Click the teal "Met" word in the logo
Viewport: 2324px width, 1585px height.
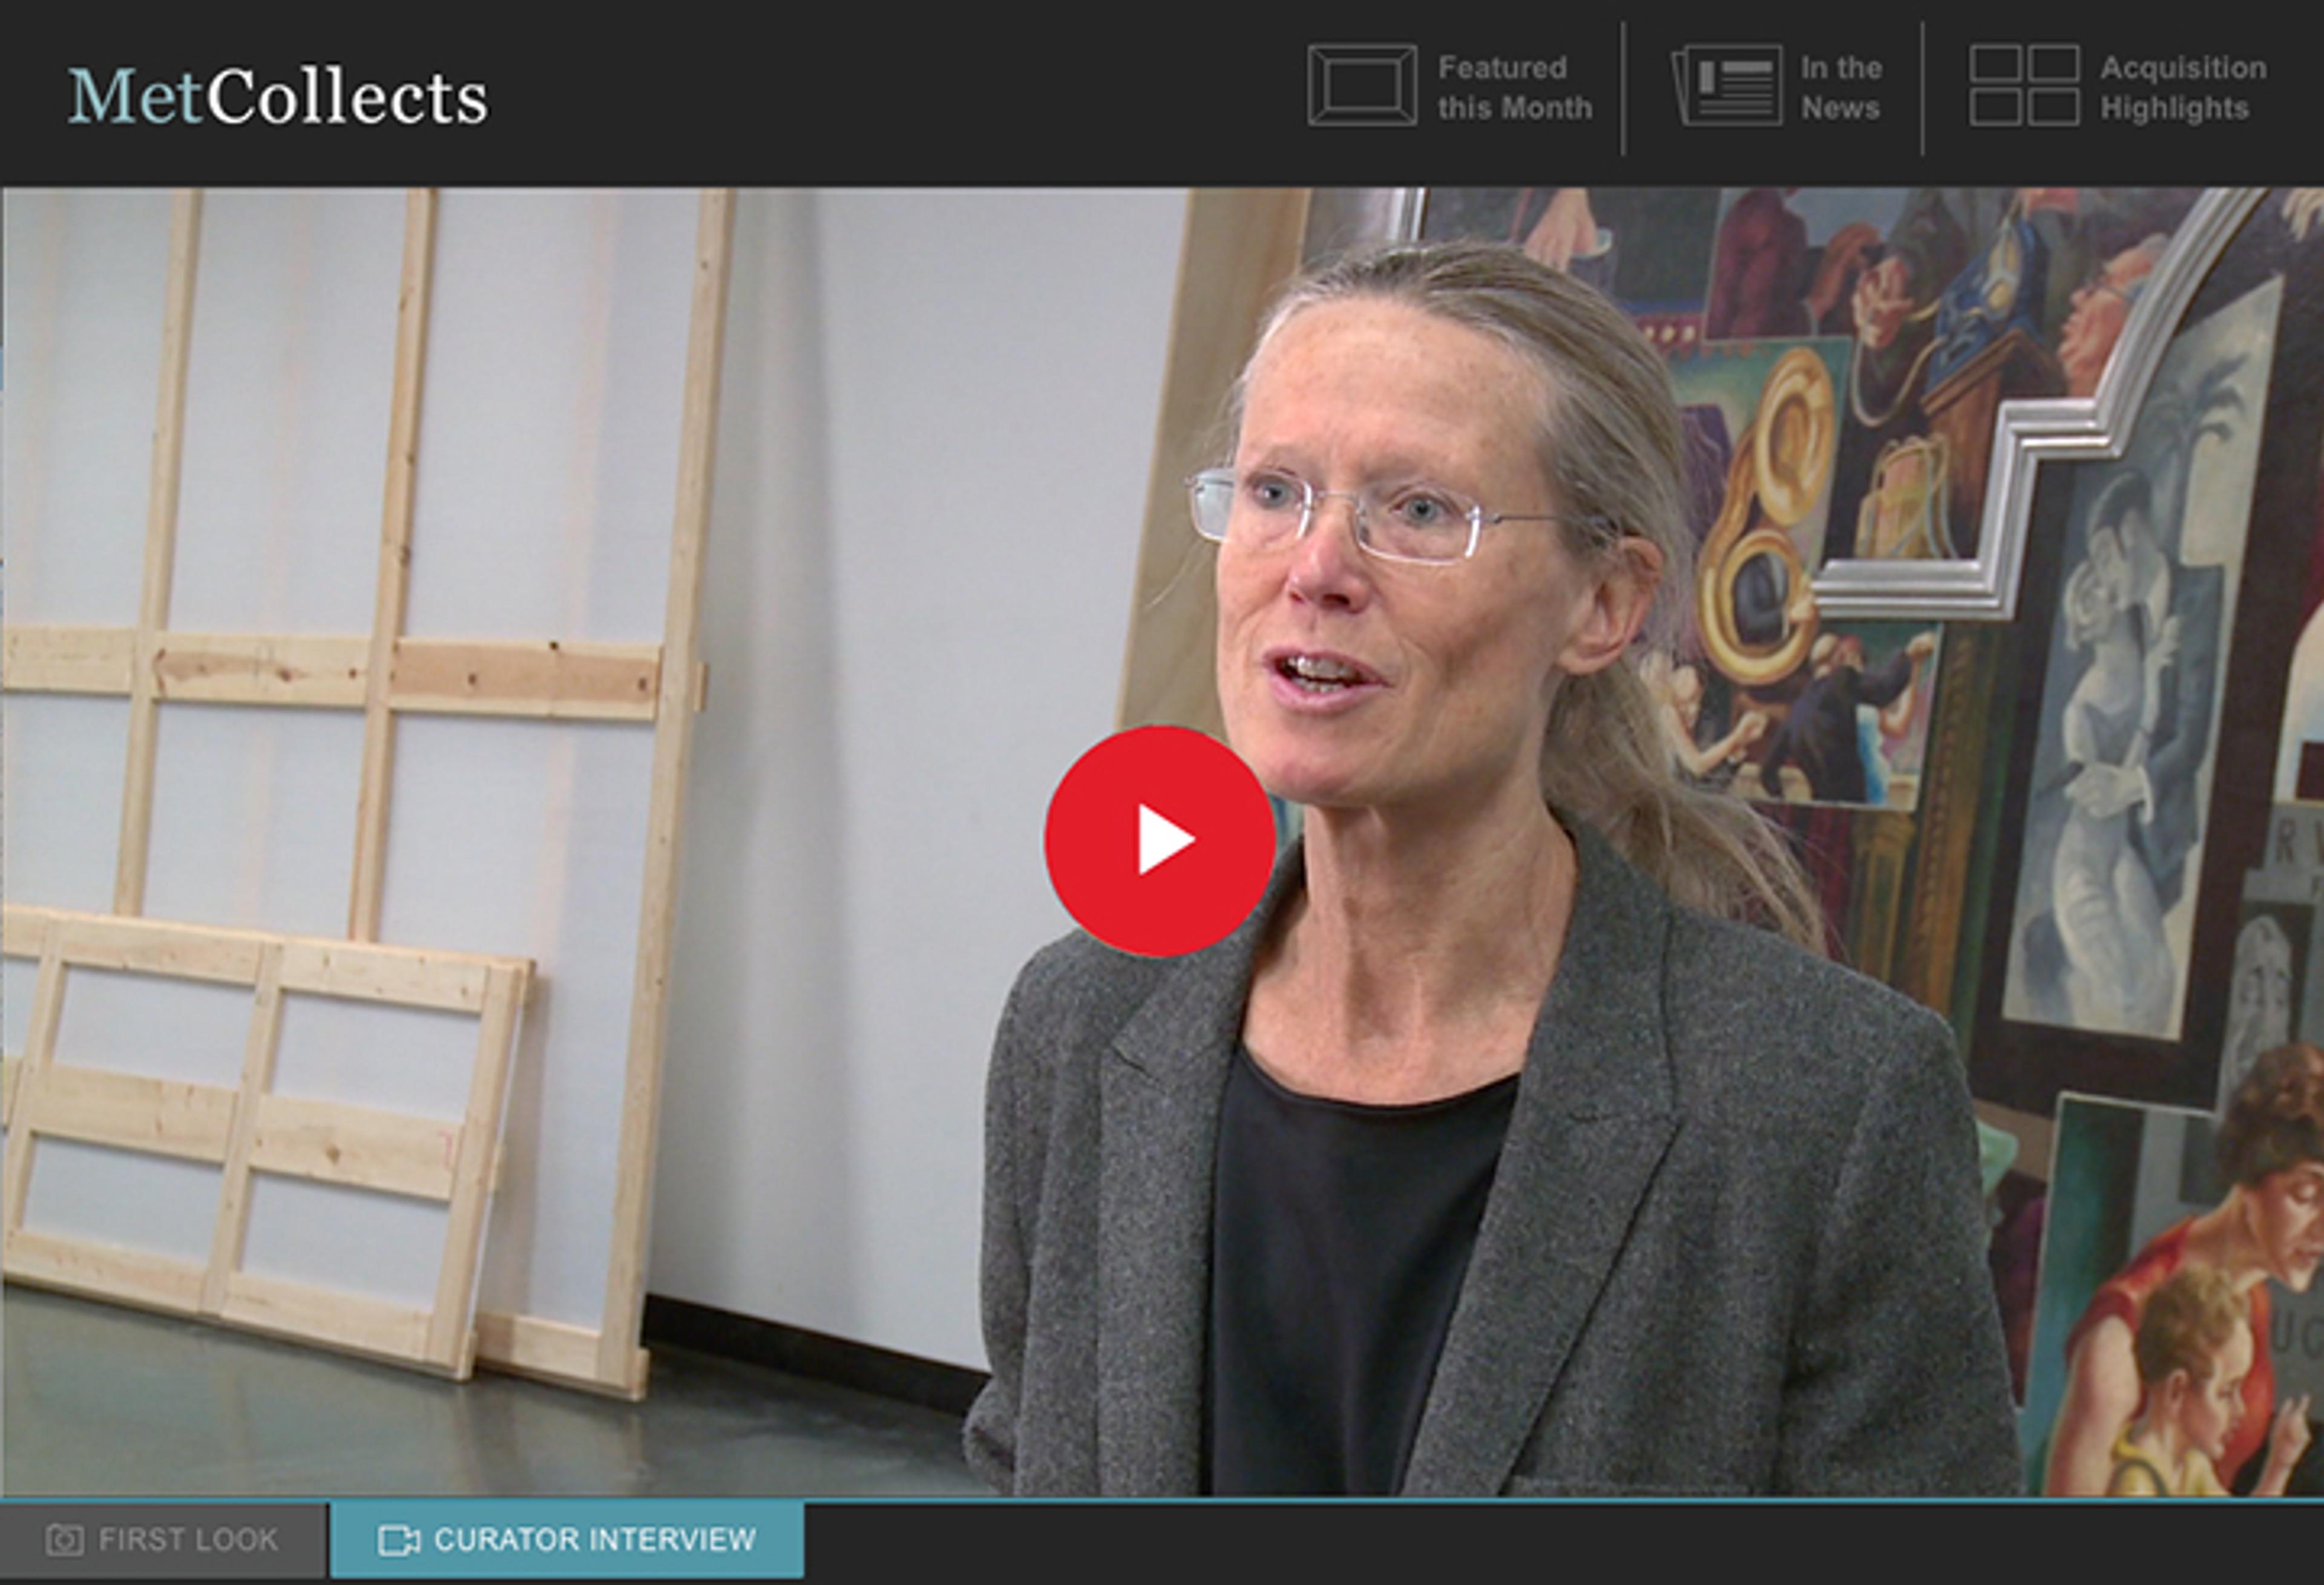(136, 96)
